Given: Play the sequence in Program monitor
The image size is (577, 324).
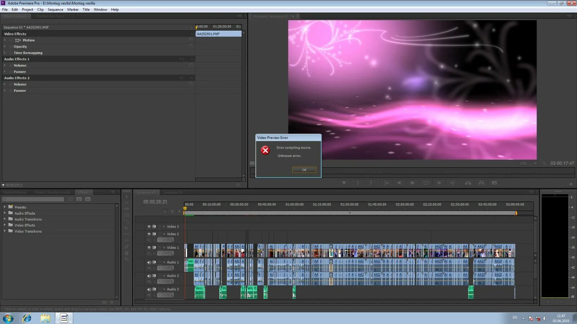Looking at the screenshot, I should tap(413, 183).
